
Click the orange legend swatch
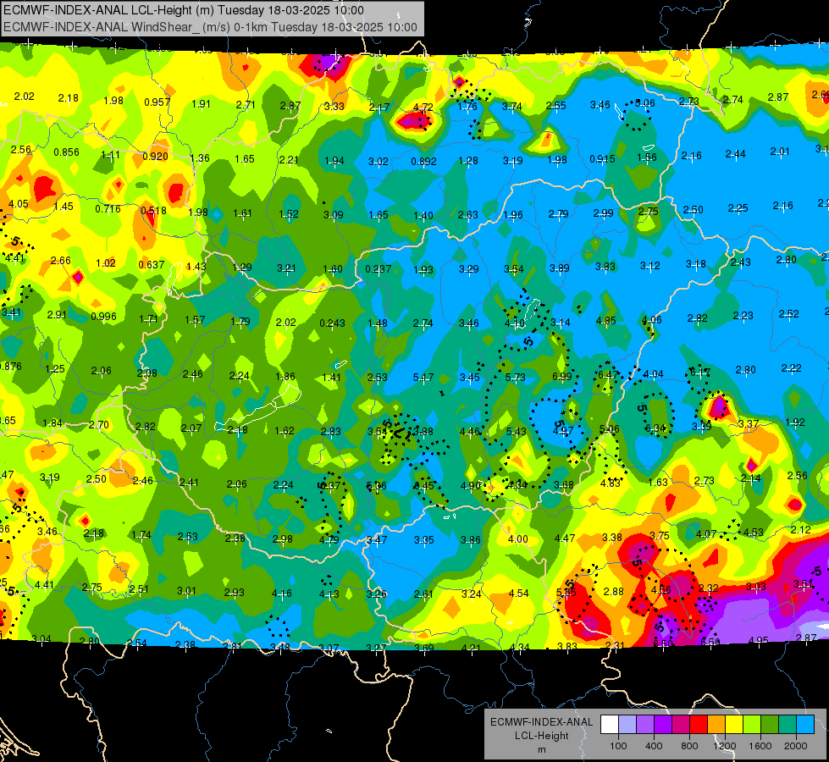tap(716, 724)
